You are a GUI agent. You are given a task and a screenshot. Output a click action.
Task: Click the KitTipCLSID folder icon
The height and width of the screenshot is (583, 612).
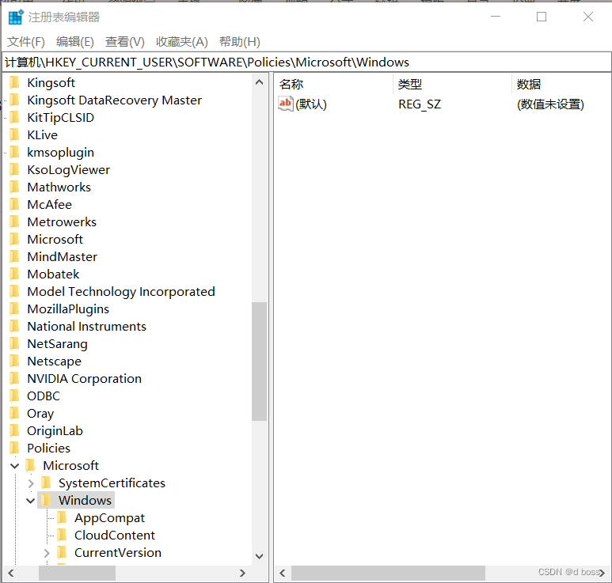pos(14,117)
